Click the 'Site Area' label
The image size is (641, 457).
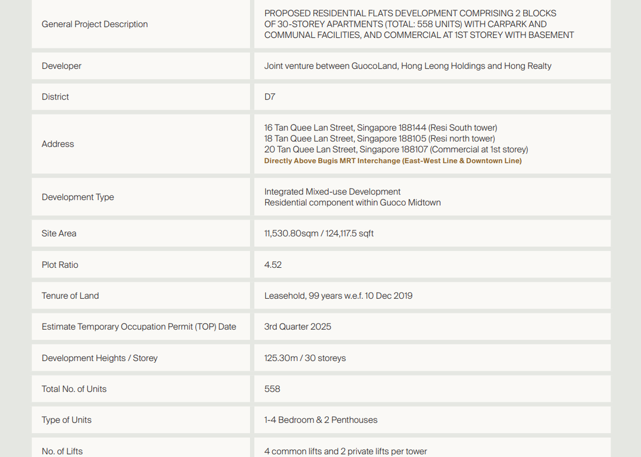coord(59,233)
